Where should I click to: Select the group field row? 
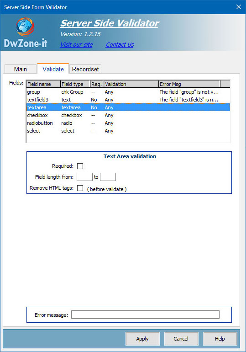pos(128,92)
